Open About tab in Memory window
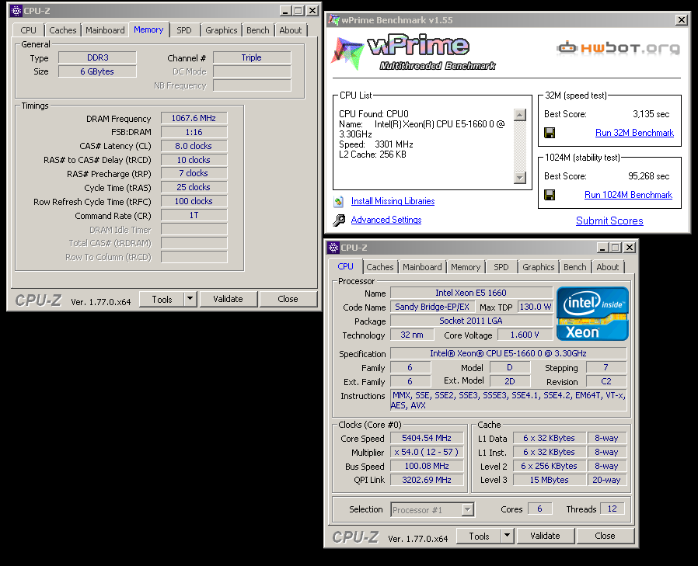 coord(291,30)
